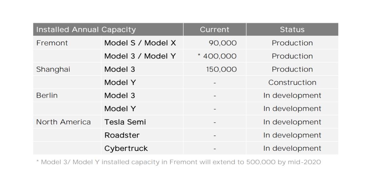
Task: Click the Berlin location cell
Action: pos(47,95)
